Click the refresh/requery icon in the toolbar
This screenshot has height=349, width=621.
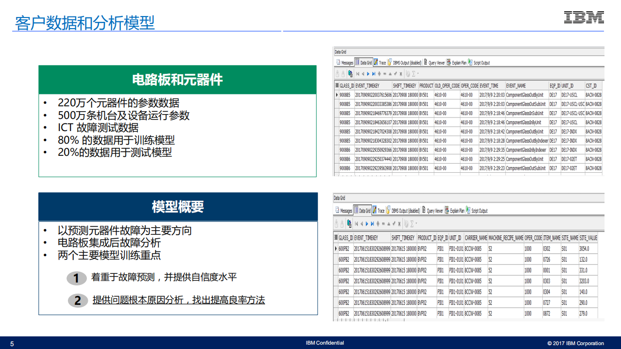coord(350,74)
